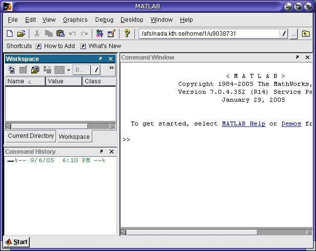Click Import Data icon in Workspace
The image size is (316, 251).
click(35, 70)
